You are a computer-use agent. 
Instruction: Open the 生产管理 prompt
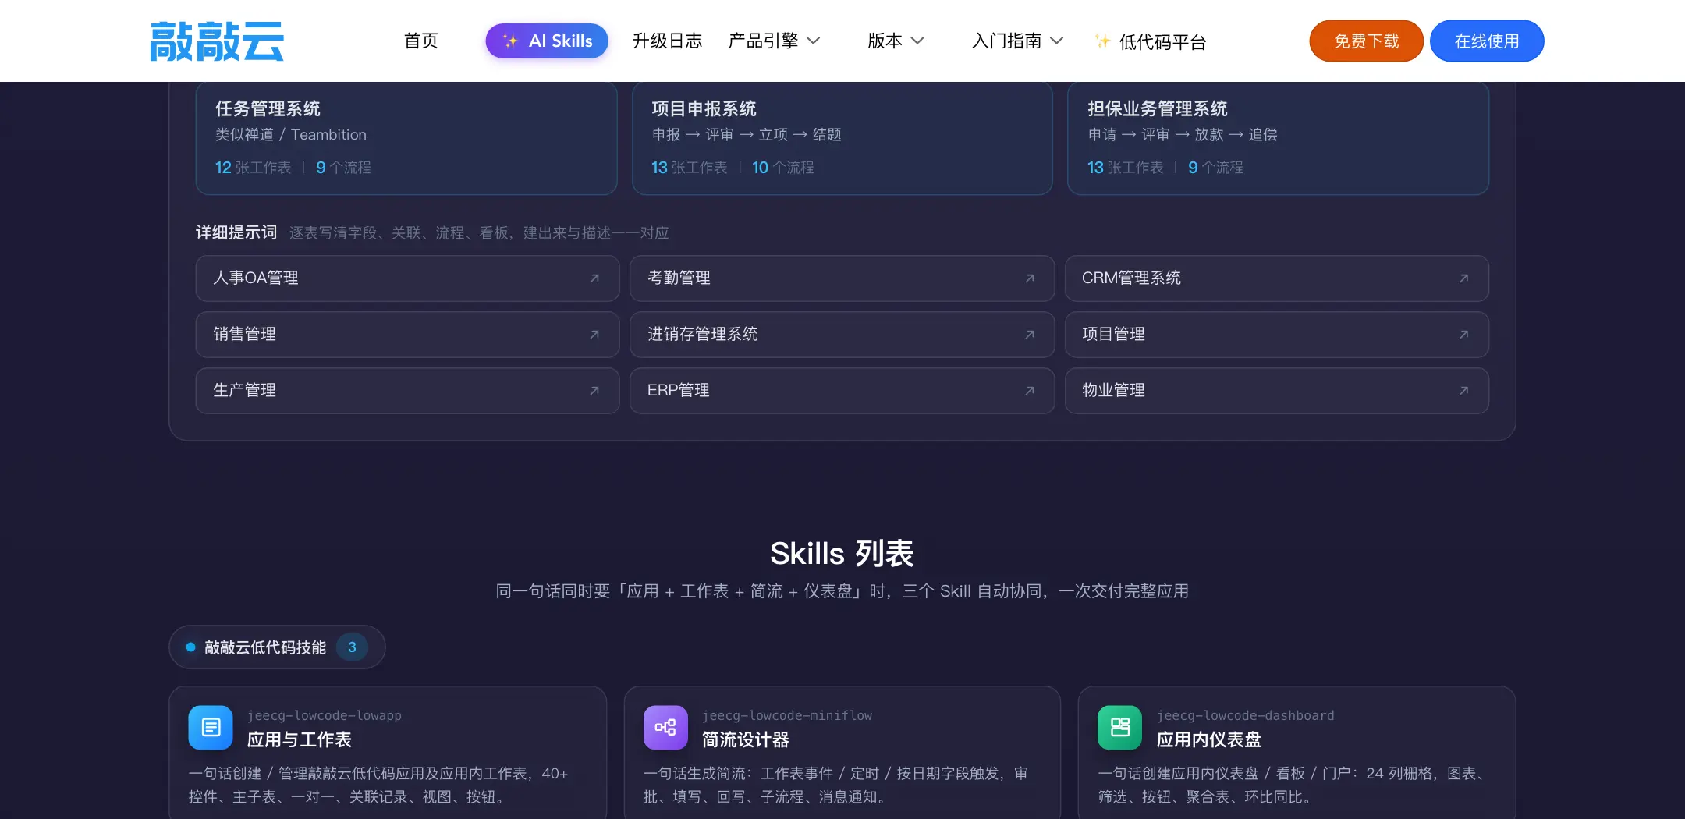pyautogui.click(x=407, y=391)
